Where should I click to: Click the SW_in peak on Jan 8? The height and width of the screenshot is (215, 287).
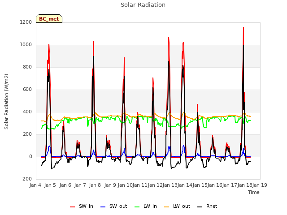click(93, 41)
